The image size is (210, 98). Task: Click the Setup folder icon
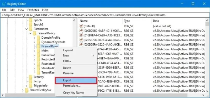click(x=31, y=81)
